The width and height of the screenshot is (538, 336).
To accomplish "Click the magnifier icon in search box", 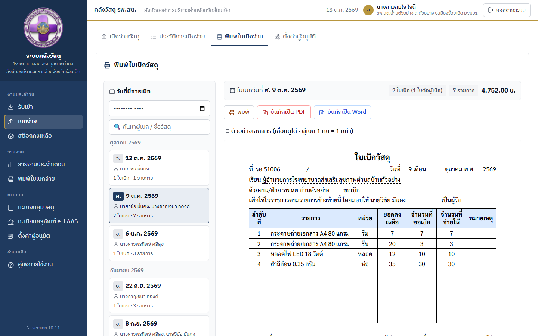I will (x=117, y=127).
